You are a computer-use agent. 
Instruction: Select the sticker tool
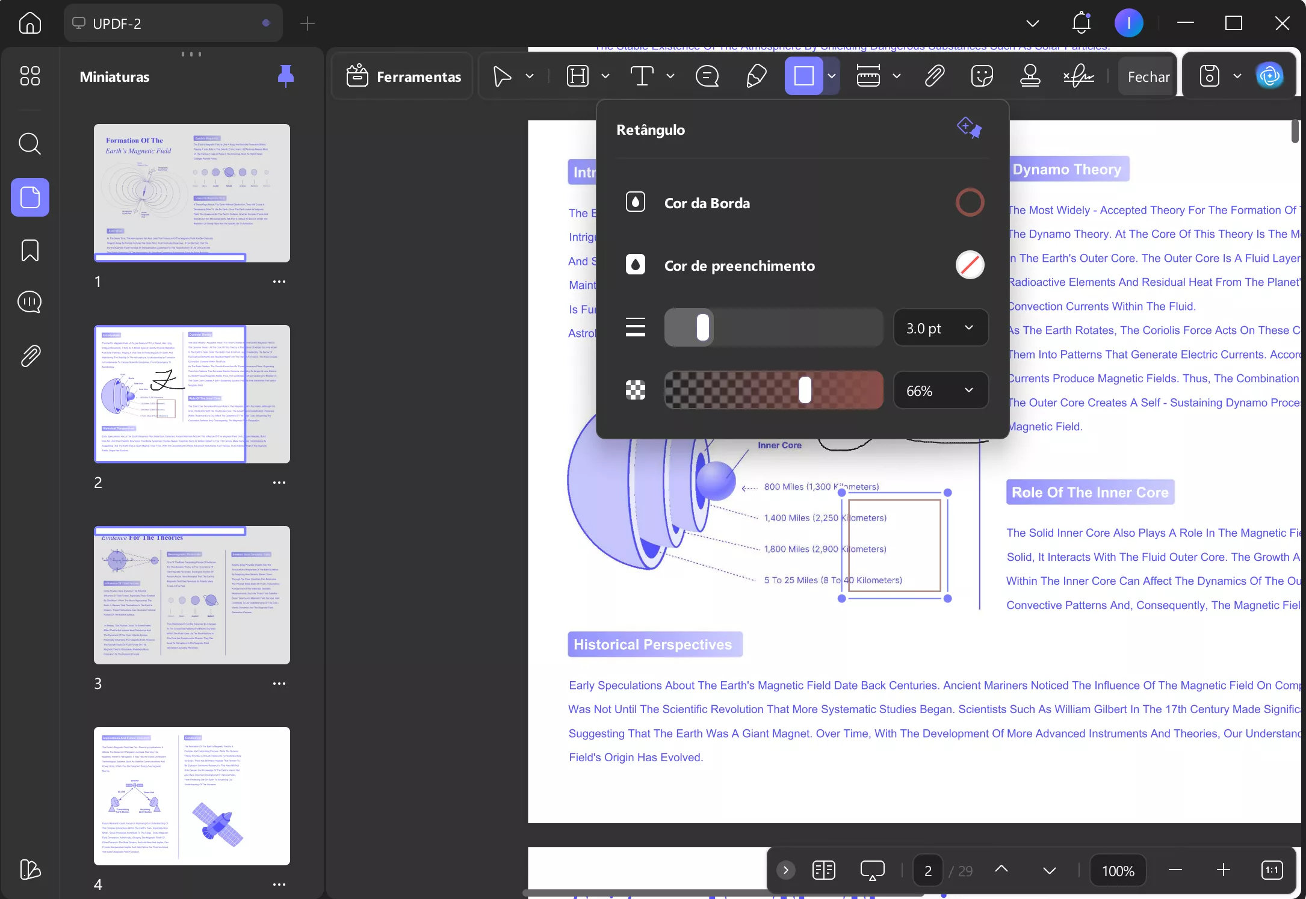coord(982,76)
